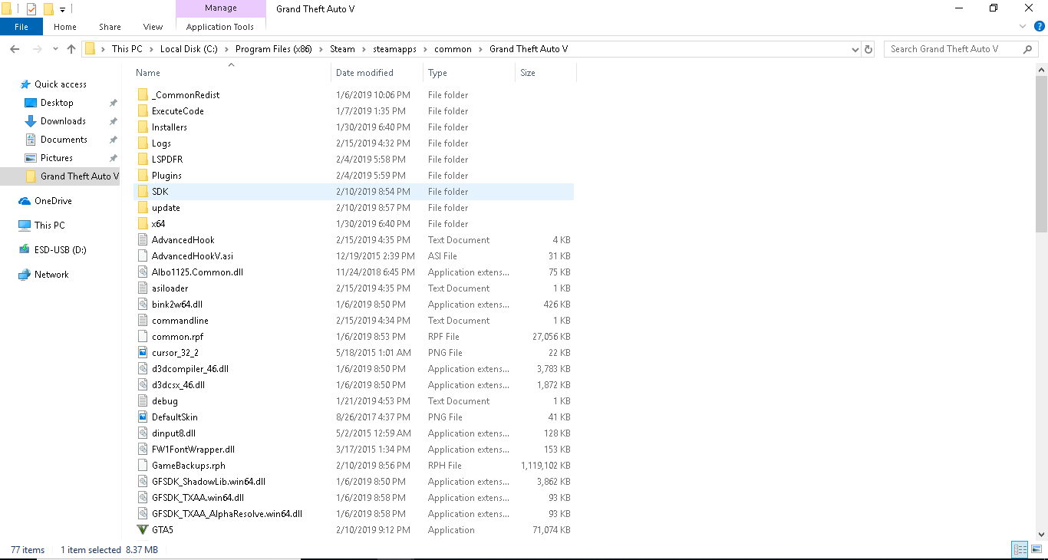Jump to steamapps in the address breadcrumb
1048x560 pixels.
pyautogui.click(x=395, y=49)
